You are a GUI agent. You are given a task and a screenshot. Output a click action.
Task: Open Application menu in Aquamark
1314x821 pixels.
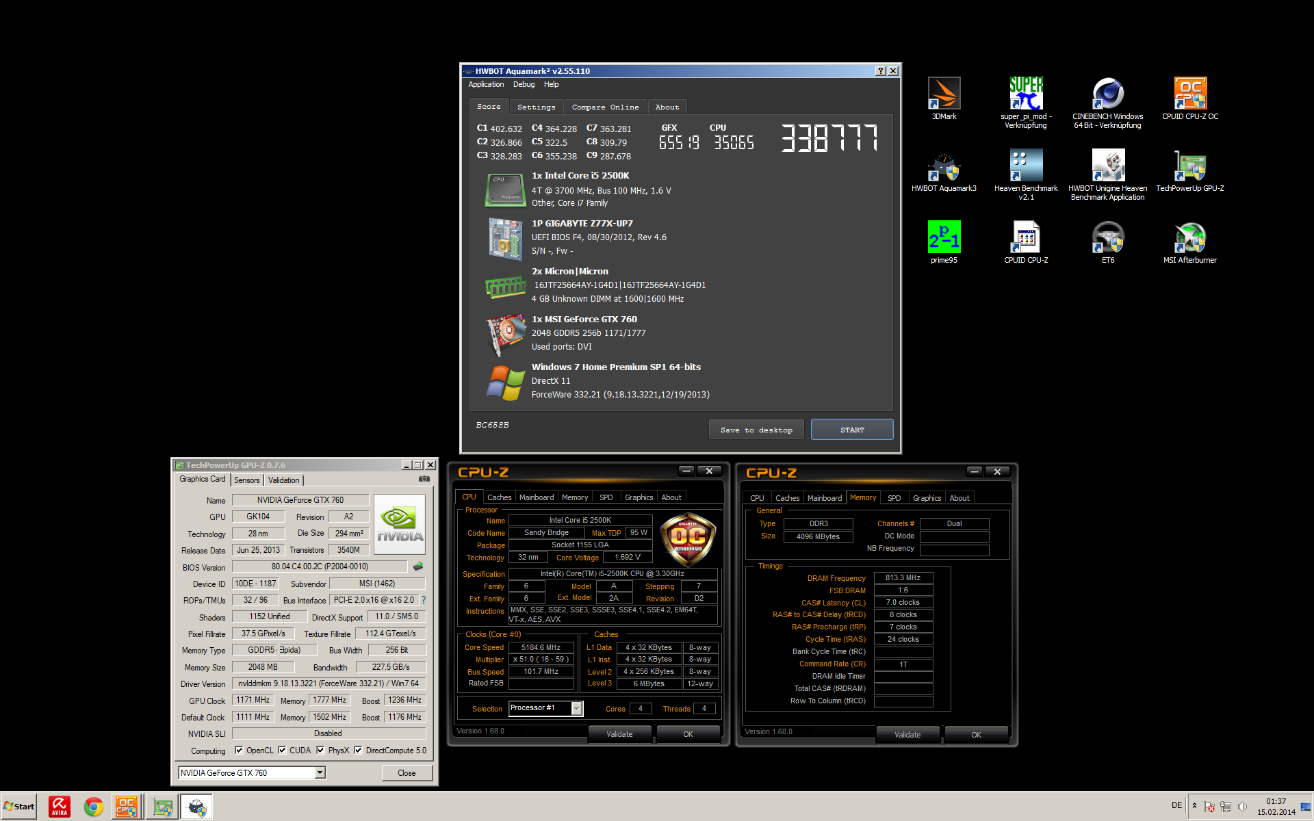click(486, 84)
